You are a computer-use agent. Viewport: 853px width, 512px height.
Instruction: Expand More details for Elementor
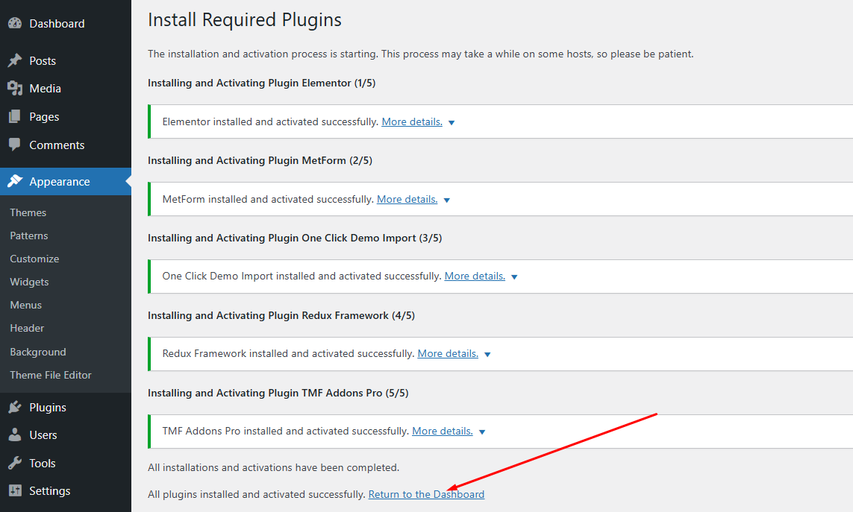[x=411, y=121]
